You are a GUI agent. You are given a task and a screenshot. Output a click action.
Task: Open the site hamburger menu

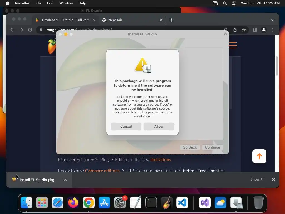click(233, 45)
